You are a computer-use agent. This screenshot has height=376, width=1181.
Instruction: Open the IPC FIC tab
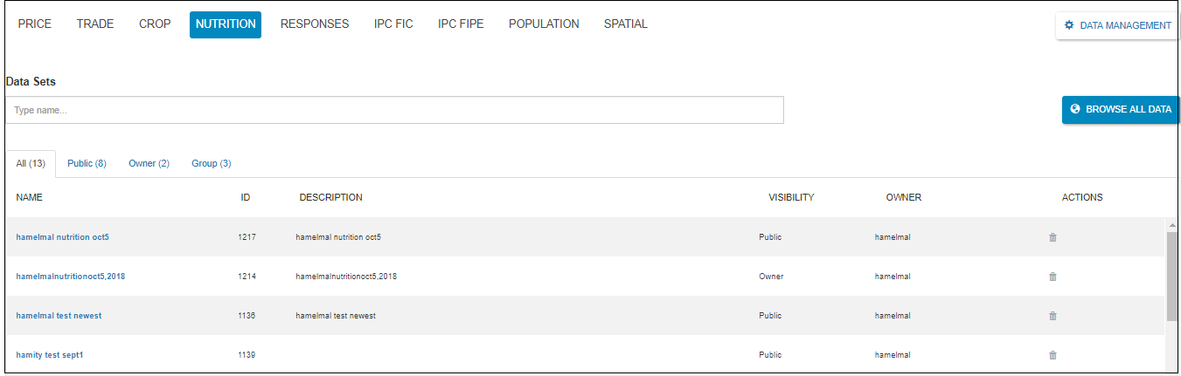(393, 24)
